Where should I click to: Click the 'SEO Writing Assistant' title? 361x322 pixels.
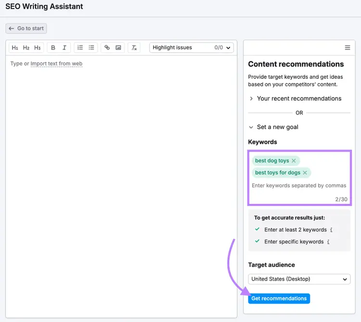point(44,6)
